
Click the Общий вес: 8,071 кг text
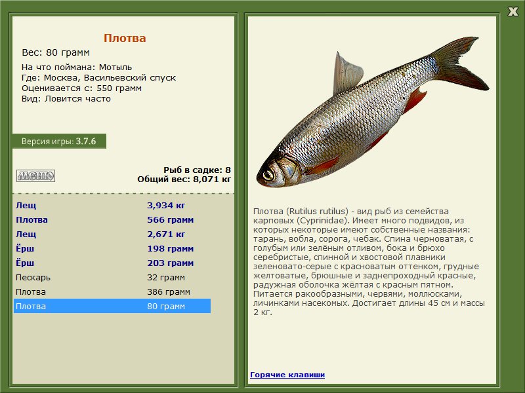coord(184,179)
